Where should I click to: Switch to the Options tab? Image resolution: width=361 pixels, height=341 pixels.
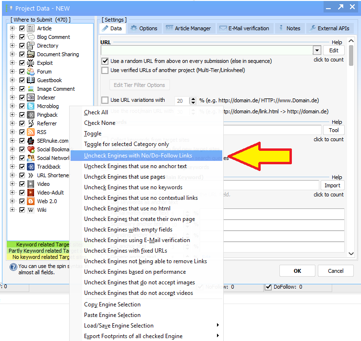144,28
